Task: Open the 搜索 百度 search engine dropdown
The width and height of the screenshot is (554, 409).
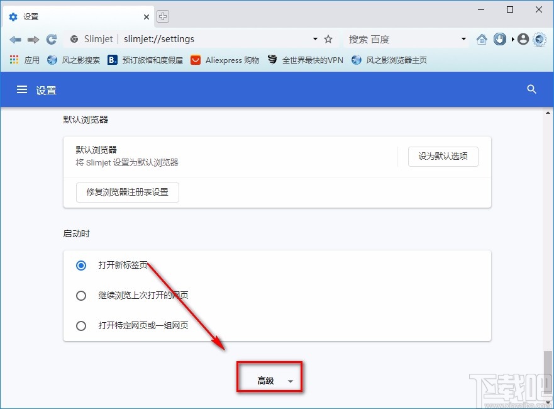Action: click(463, 39)
